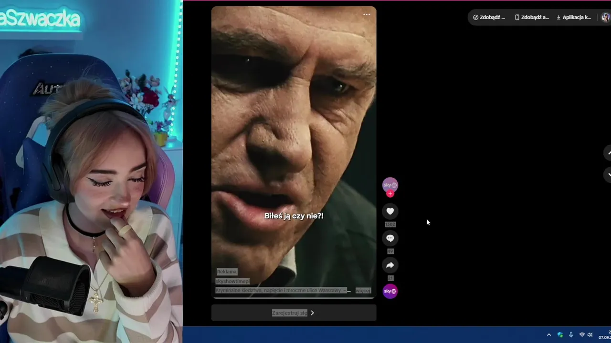Click the like count 1302

pyautogui.click(x=390, y=224)
